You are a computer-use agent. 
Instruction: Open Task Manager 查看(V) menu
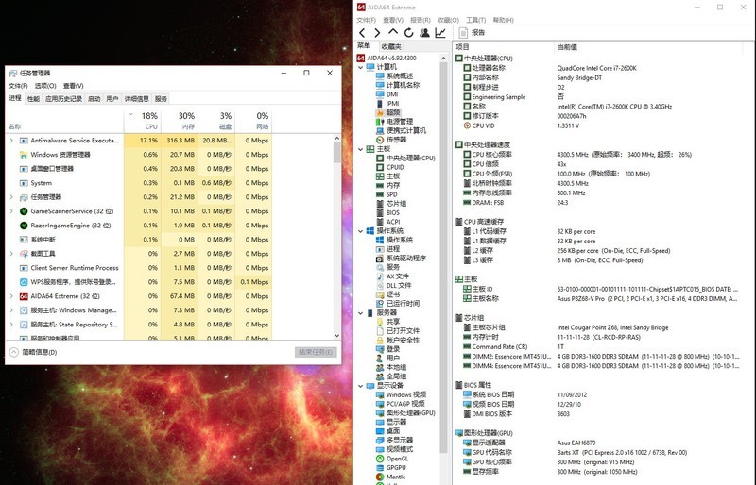pos(74,86)
